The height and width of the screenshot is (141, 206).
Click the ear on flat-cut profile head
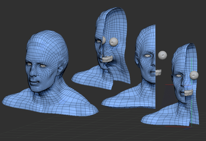point(137,61)
